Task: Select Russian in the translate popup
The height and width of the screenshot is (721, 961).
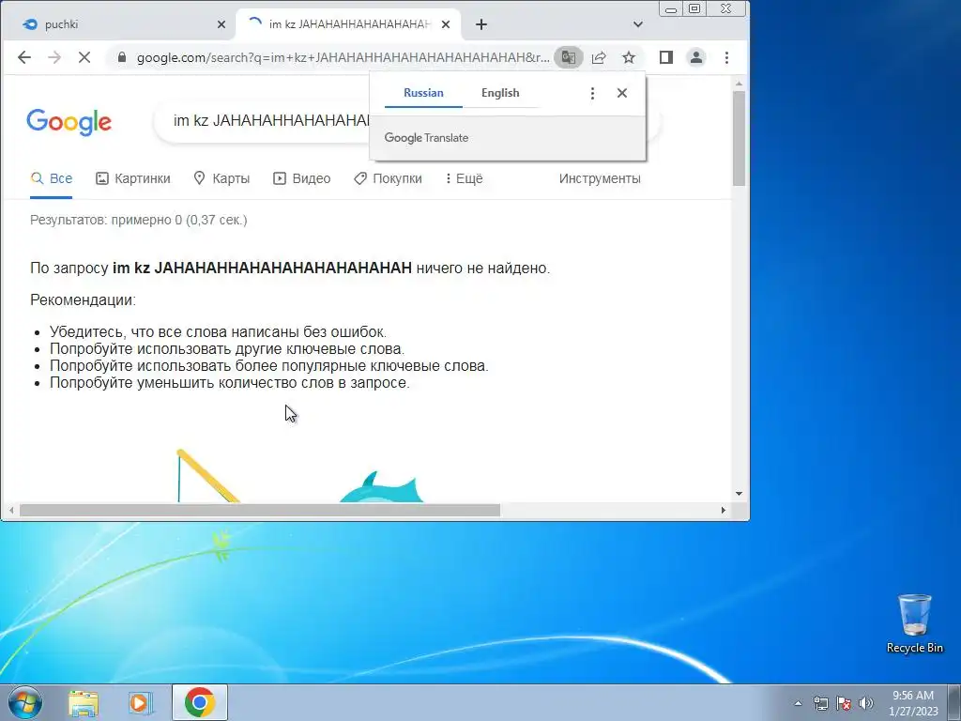Action: pos(423,93)
